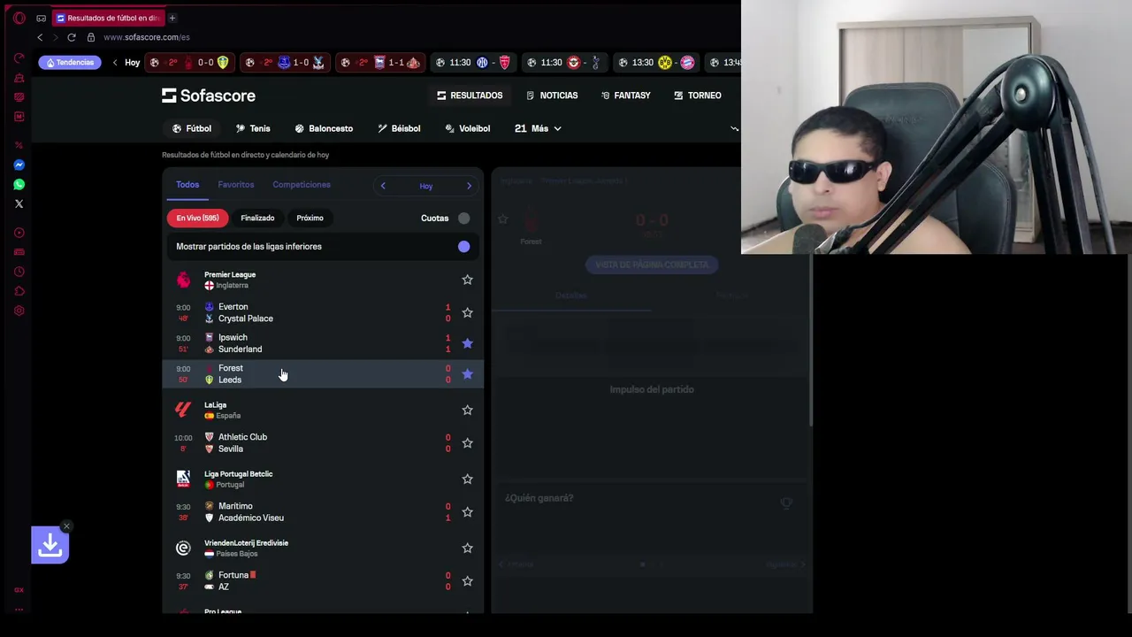Viewport: 1132px width, 637px height.
Task: Favorite the Premier League competition
Action: pos(467,280)
